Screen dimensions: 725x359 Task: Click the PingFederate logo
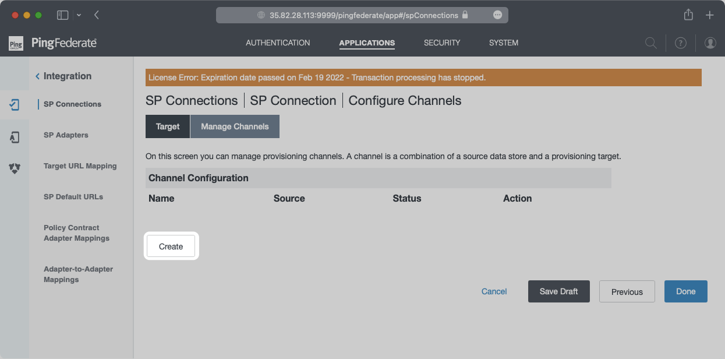tap(52, 43)
